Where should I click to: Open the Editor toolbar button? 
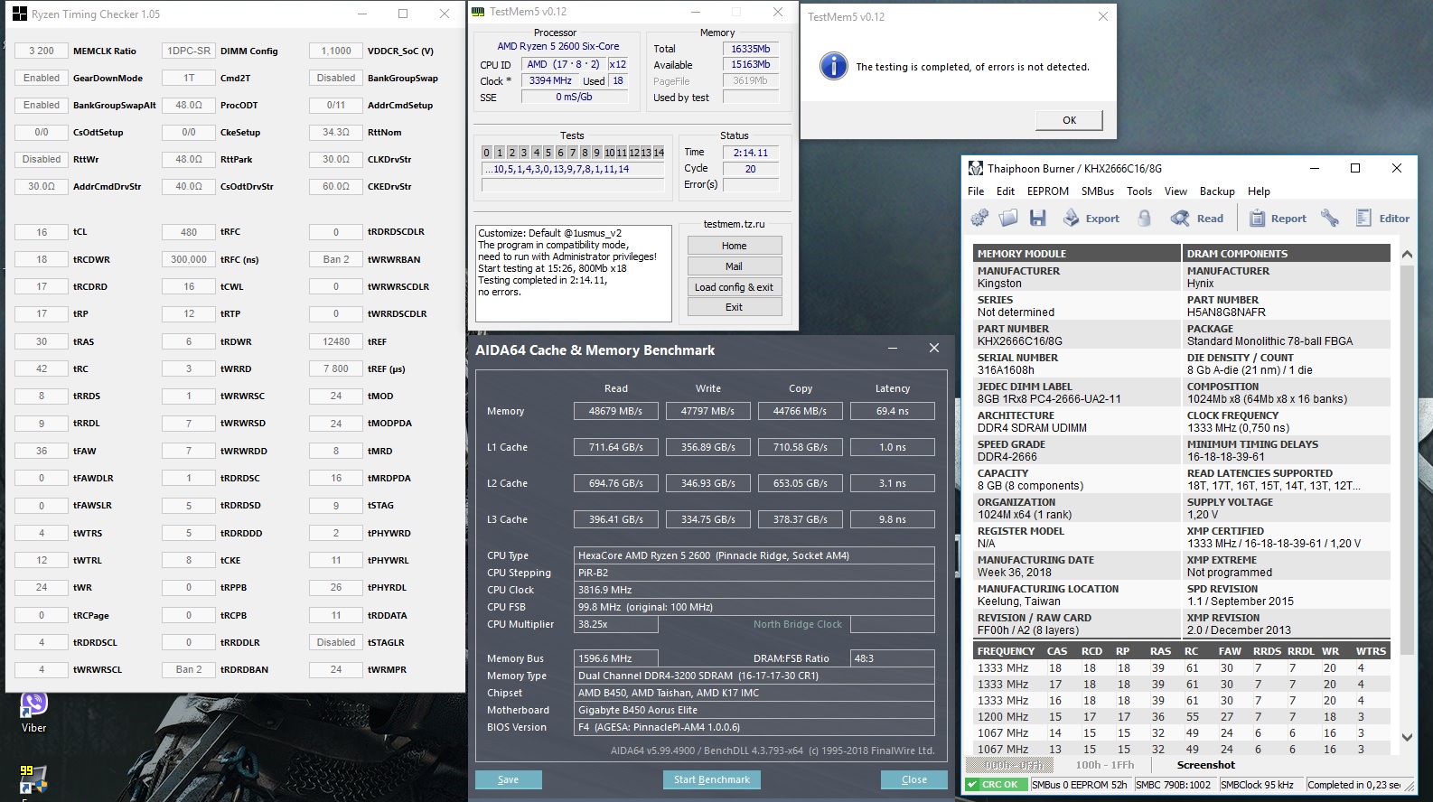coord(1382,218)
